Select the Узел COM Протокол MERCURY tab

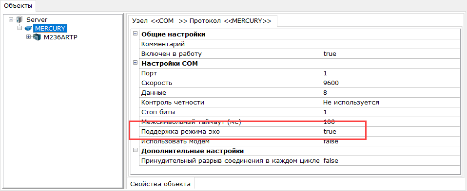pos(202,21)
